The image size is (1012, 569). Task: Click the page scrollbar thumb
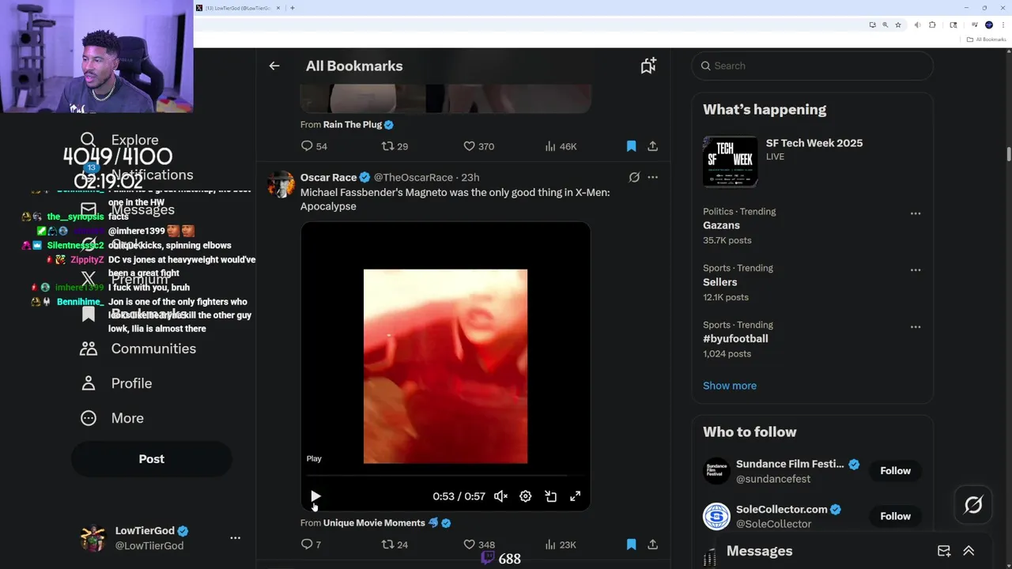point(1008,153)
